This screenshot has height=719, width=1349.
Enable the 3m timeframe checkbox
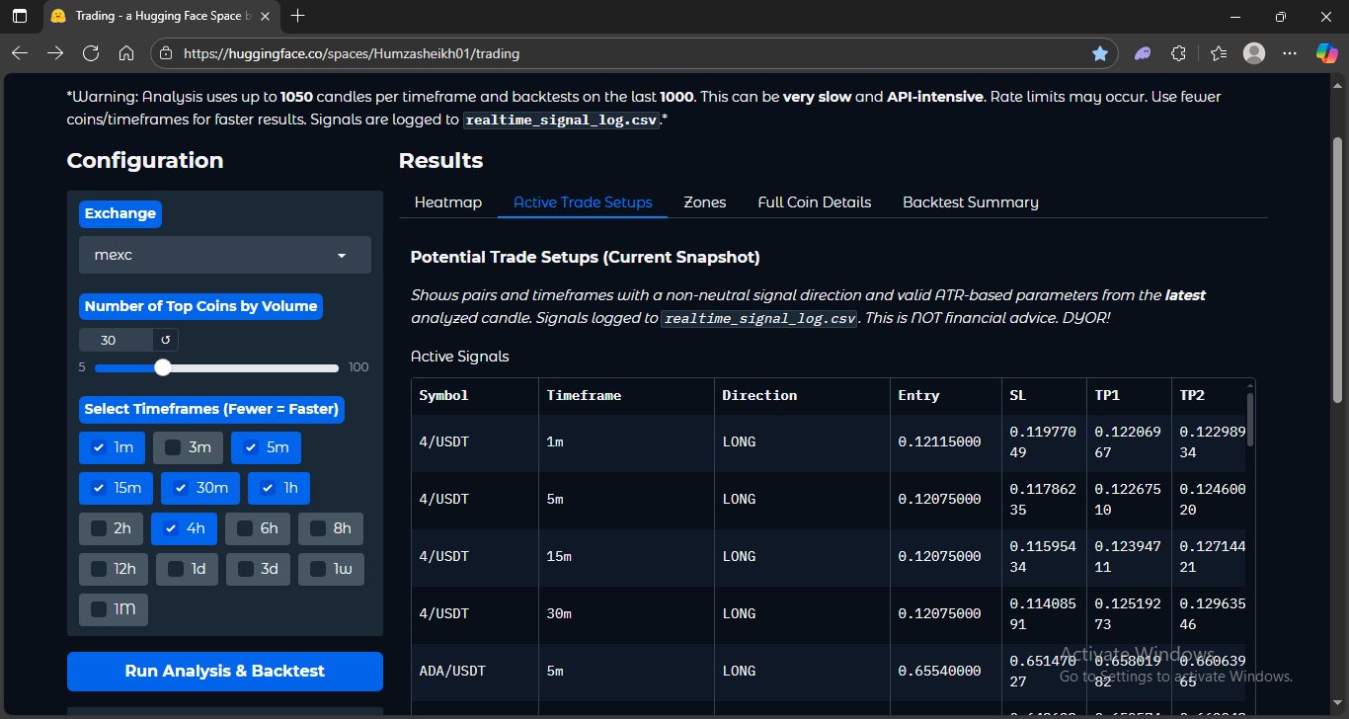174,447
